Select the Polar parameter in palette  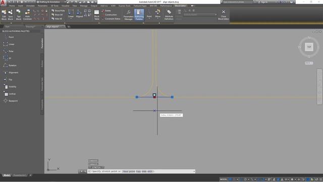9,51
